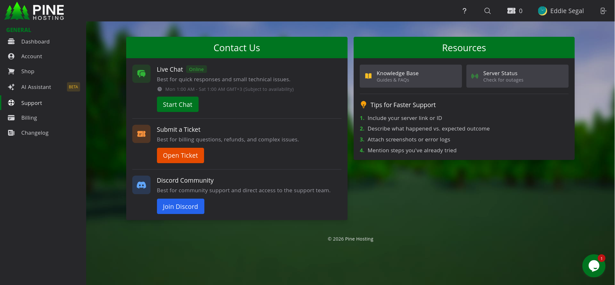
Task: Click Eddie Segal's avatar
Action: pos(542,11)
